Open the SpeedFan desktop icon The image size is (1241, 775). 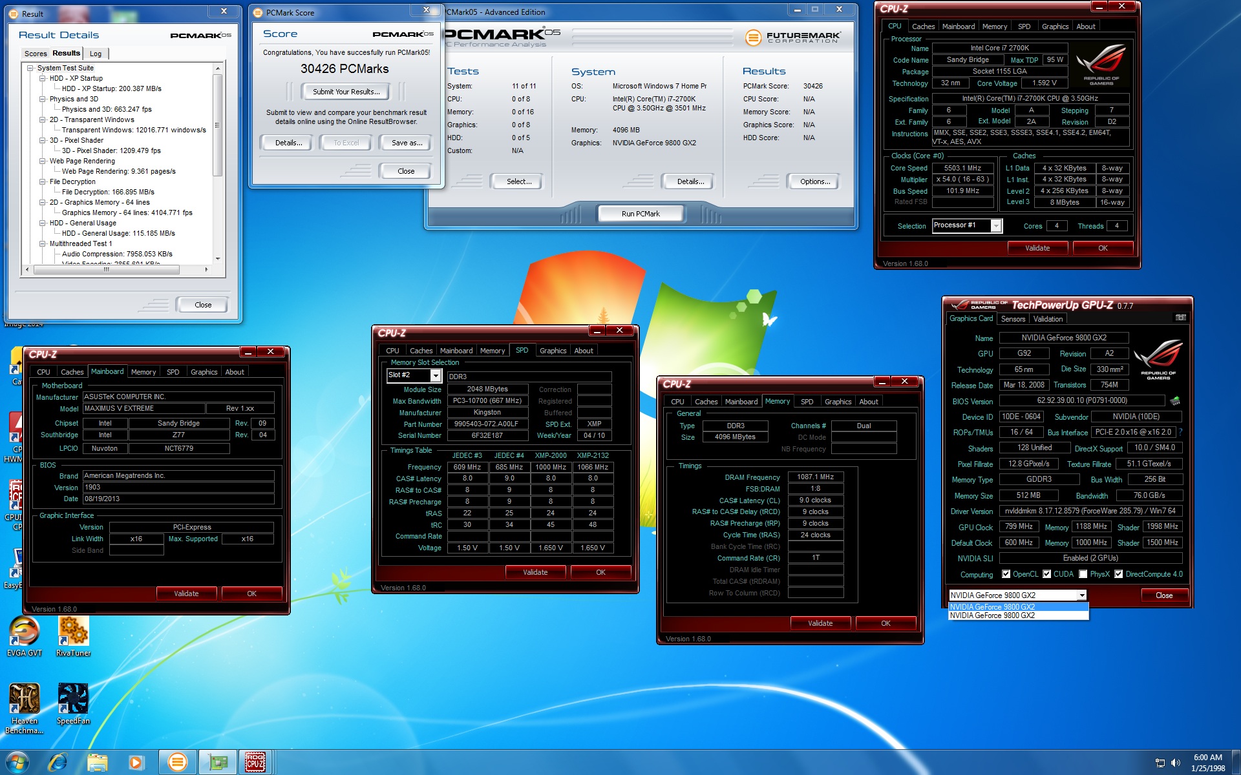click(x=73, y=704)
